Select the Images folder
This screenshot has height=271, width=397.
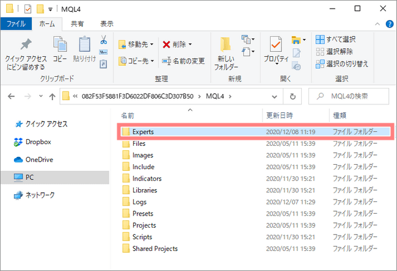tap(255, 156)
